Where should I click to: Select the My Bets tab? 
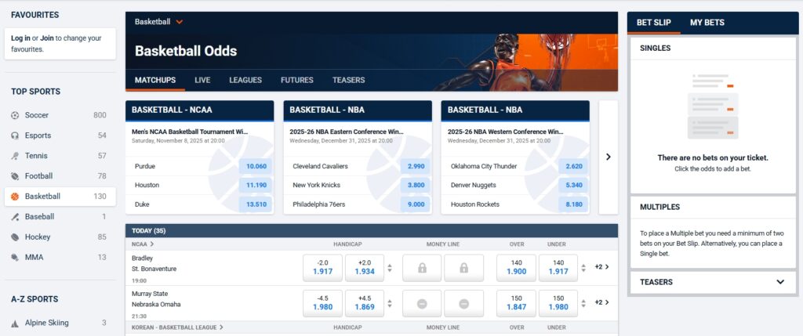707,23
